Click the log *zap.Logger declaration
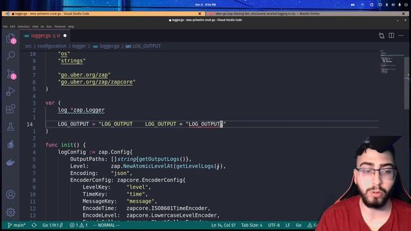The height and width of the screenshot is (231, 411). click(81, 110)
